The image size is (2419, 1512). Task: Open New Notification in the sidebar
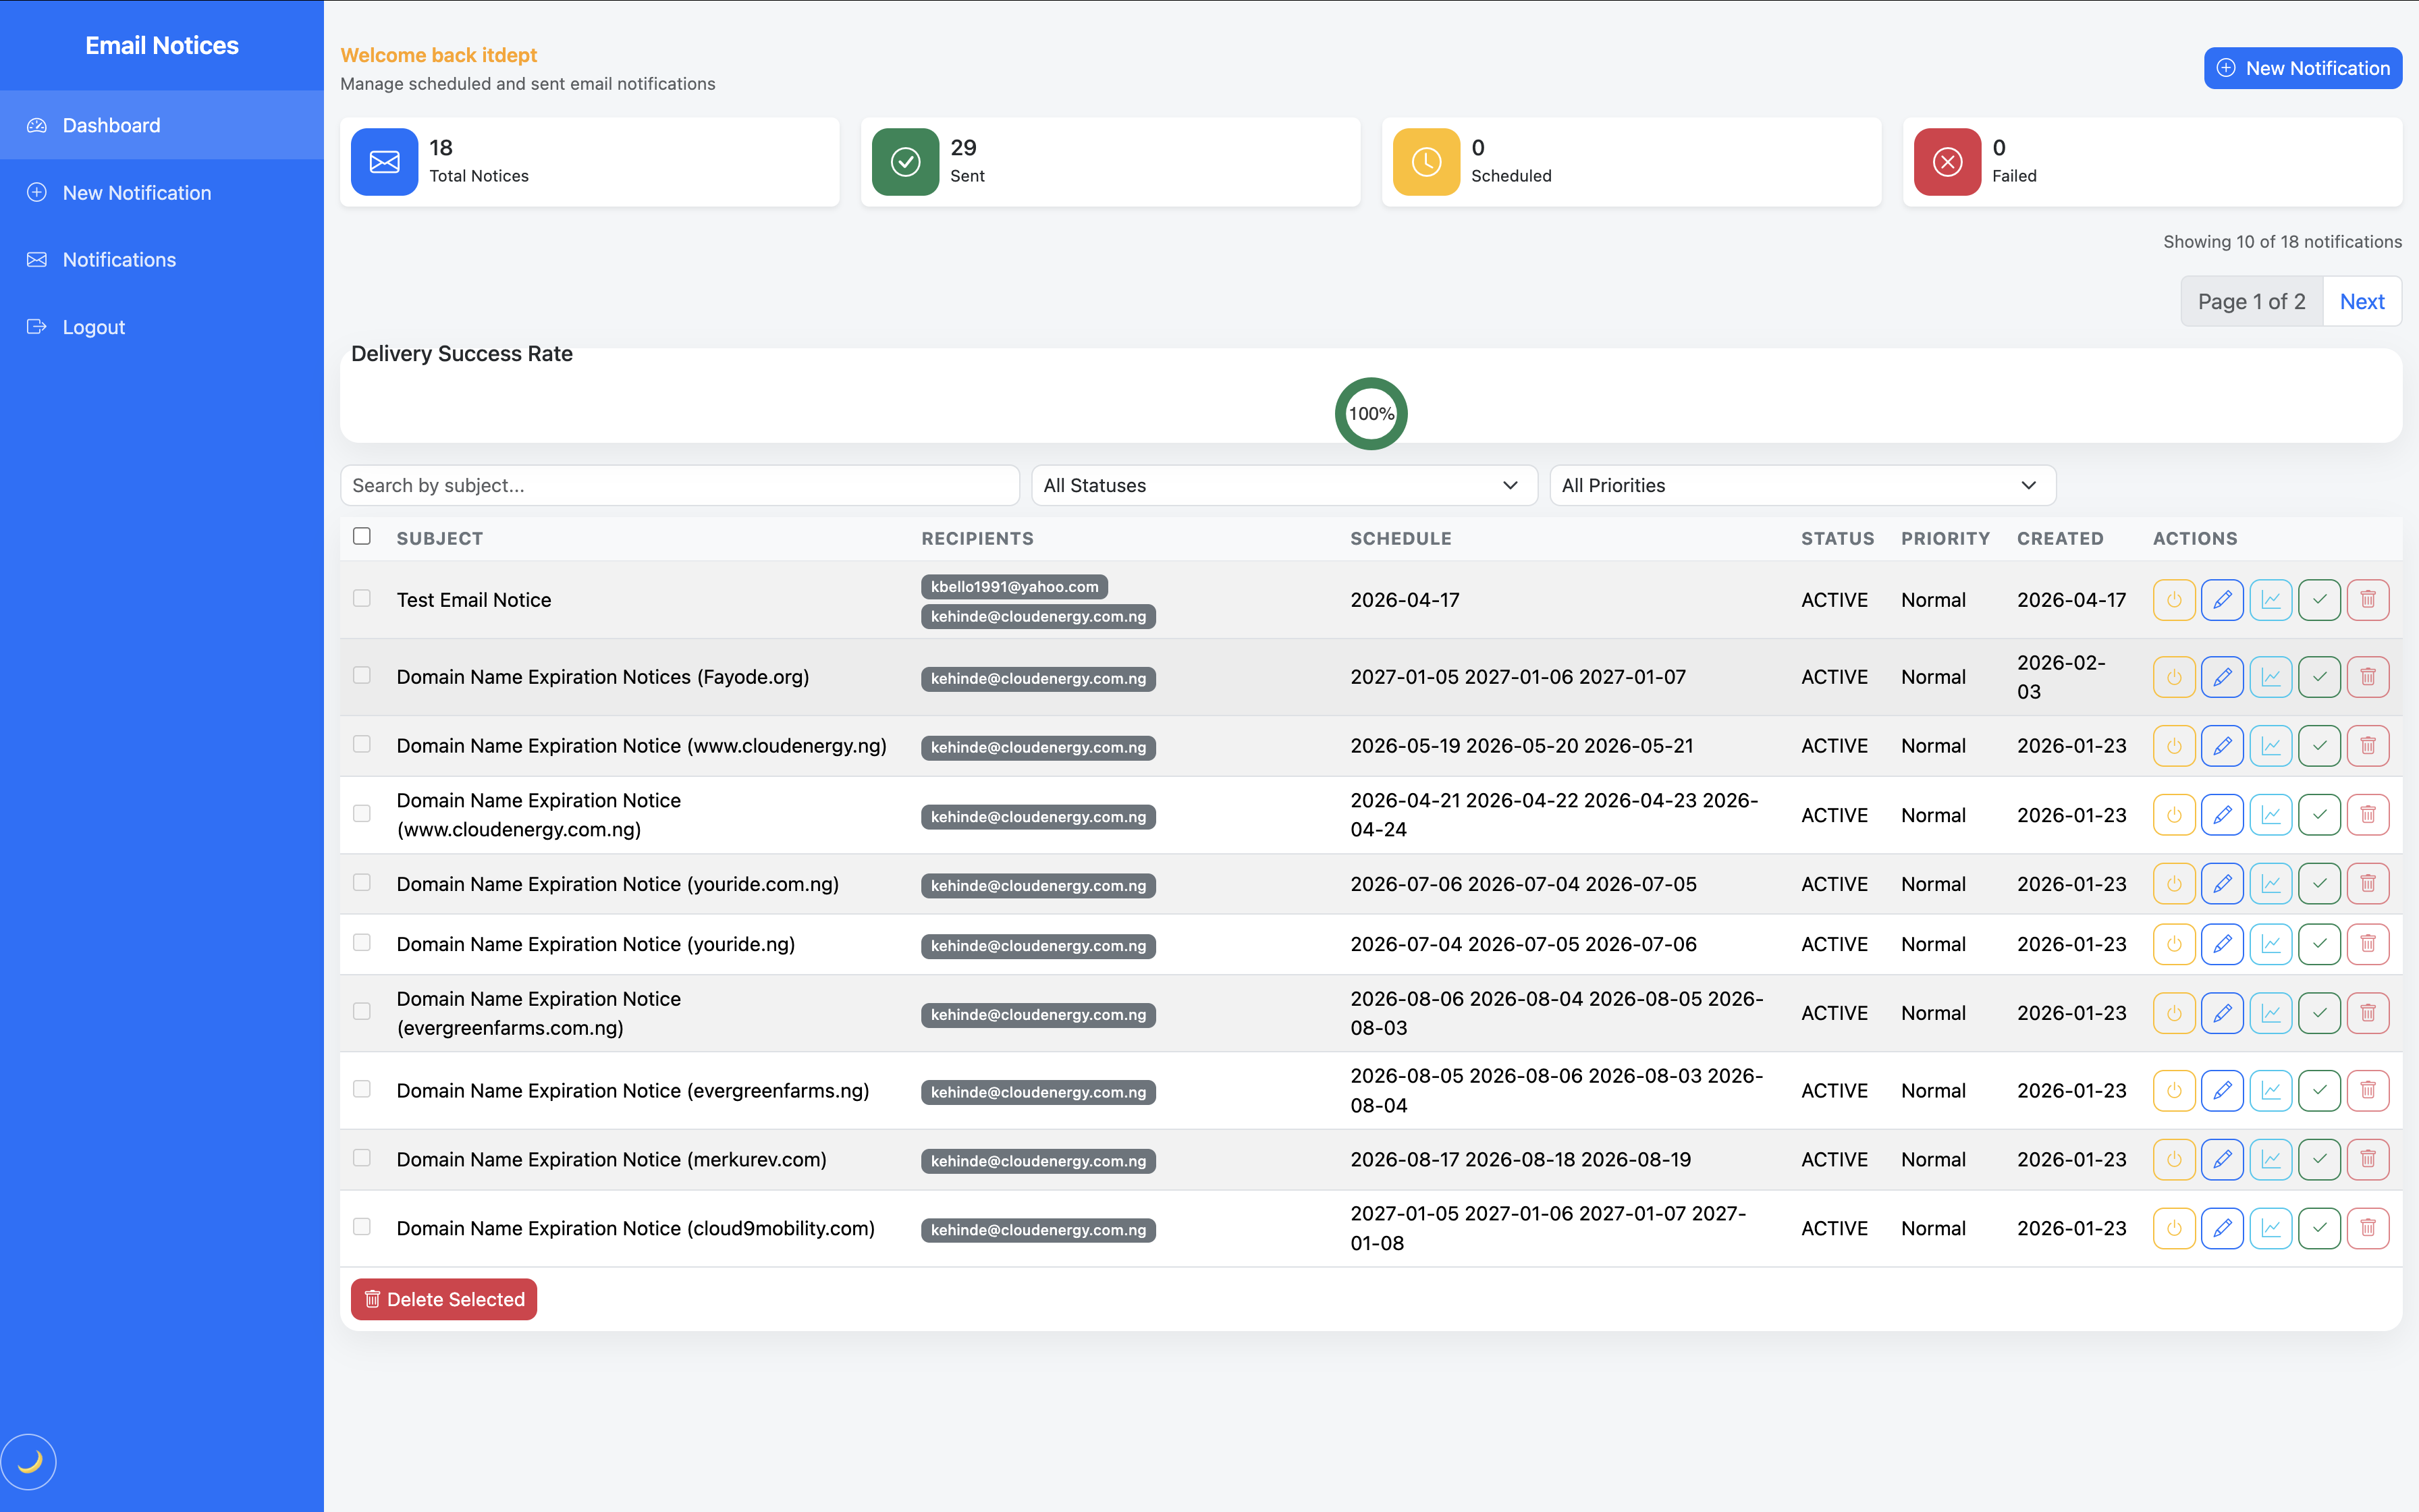click(162, 193)
